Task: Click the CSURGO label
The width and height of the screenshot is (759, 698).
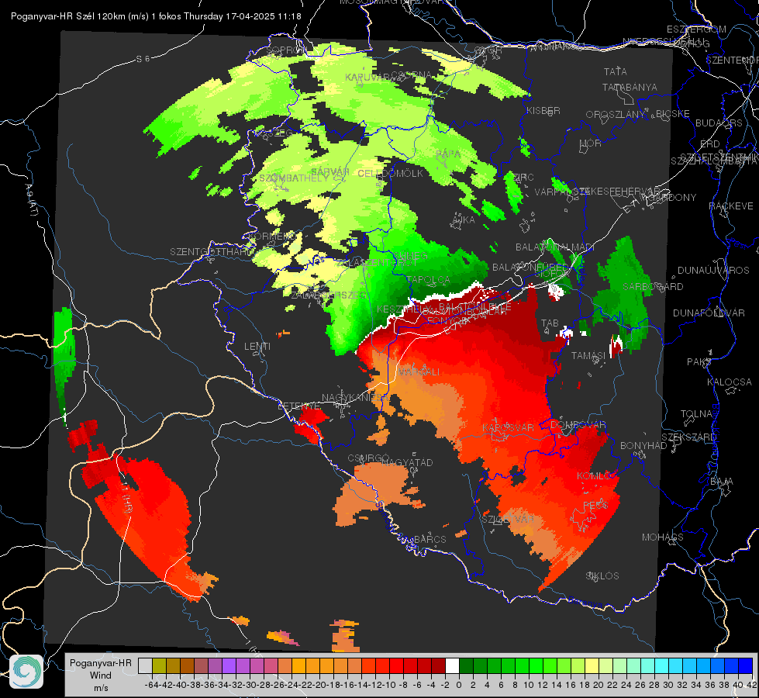Action: [x=368, y=458]
